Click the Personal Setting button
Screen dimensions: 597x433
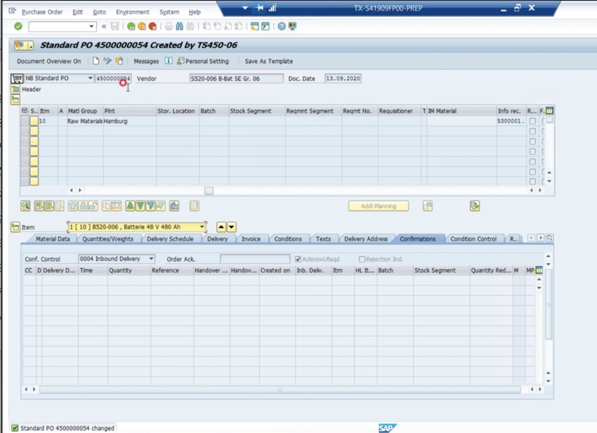203,61
